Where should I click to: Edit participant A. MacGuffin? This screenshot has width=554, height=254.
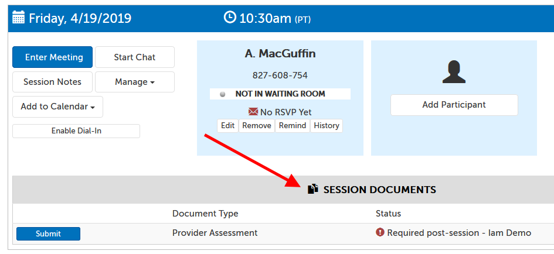tap(227, 125)
